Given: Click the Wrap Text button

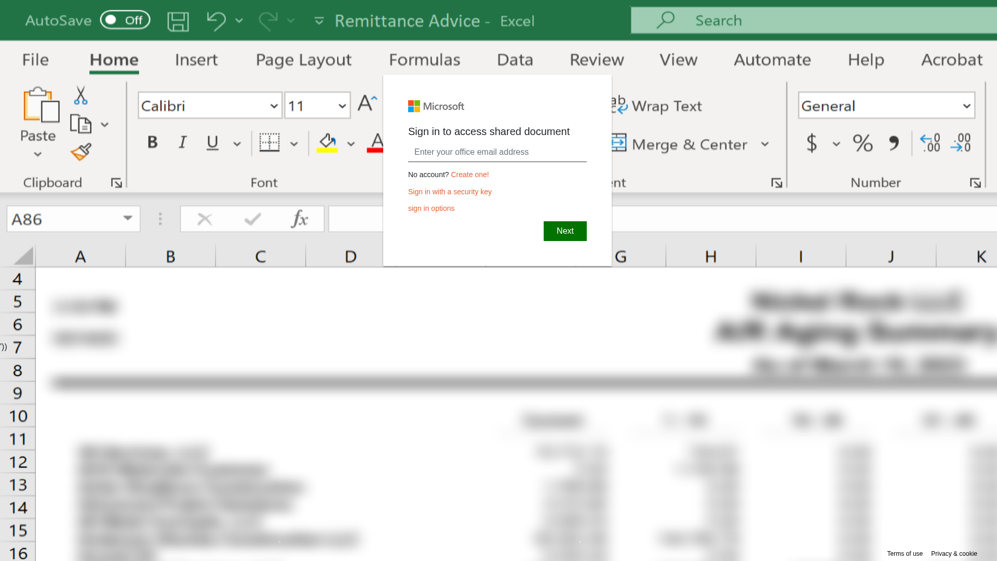Looking at the screenshot, I should [x=657, y=106].
